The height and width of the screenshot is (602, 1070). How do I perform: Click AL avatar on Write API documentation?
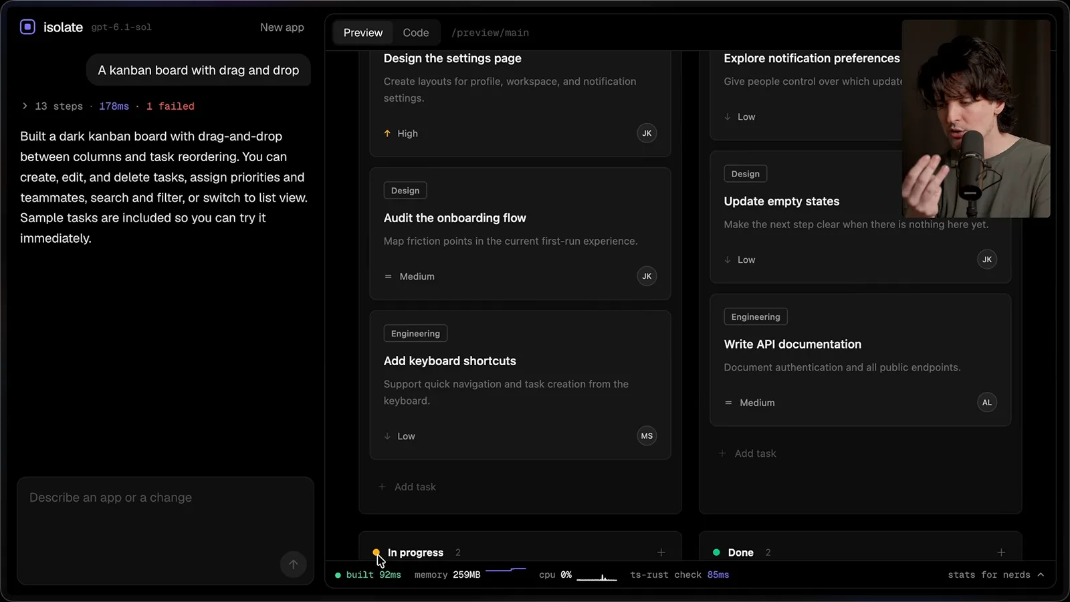tap(987, 403)
